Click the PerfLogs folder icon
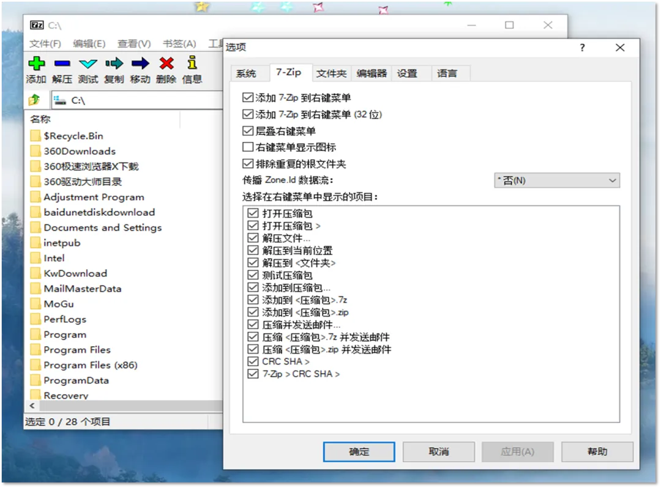 click(x=36, y=319)
